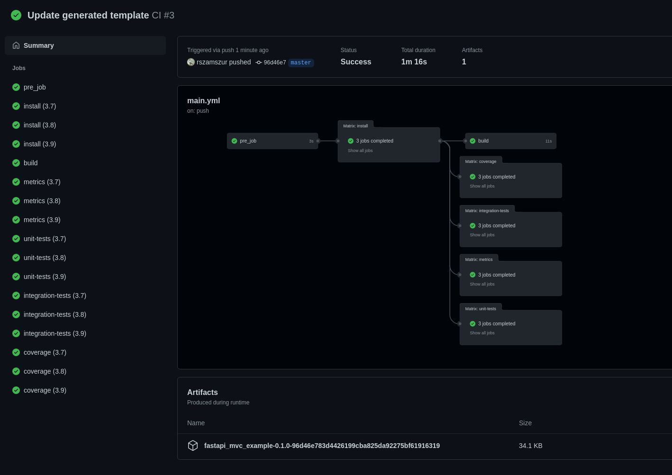Open the unit-tests (3.7) job
Viewport: 672px width, 475px height.
pyautogui.click(x=45, y=239)
